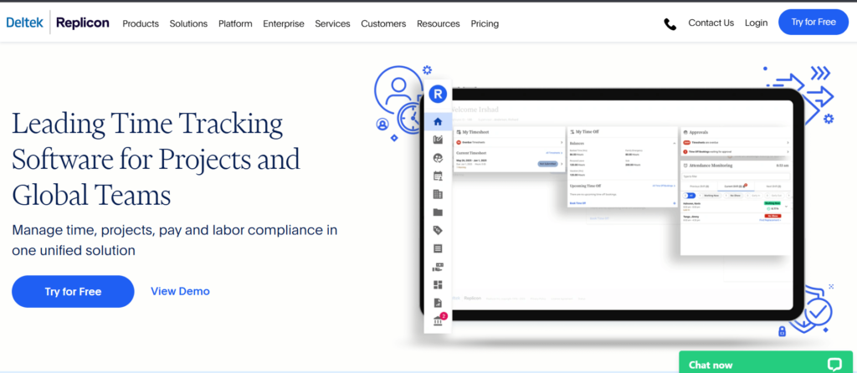The height and width of the screenshot is (373, 857).
Task: Click the speech bubble icon in Chat now
Action: click(x=834, y=365)
